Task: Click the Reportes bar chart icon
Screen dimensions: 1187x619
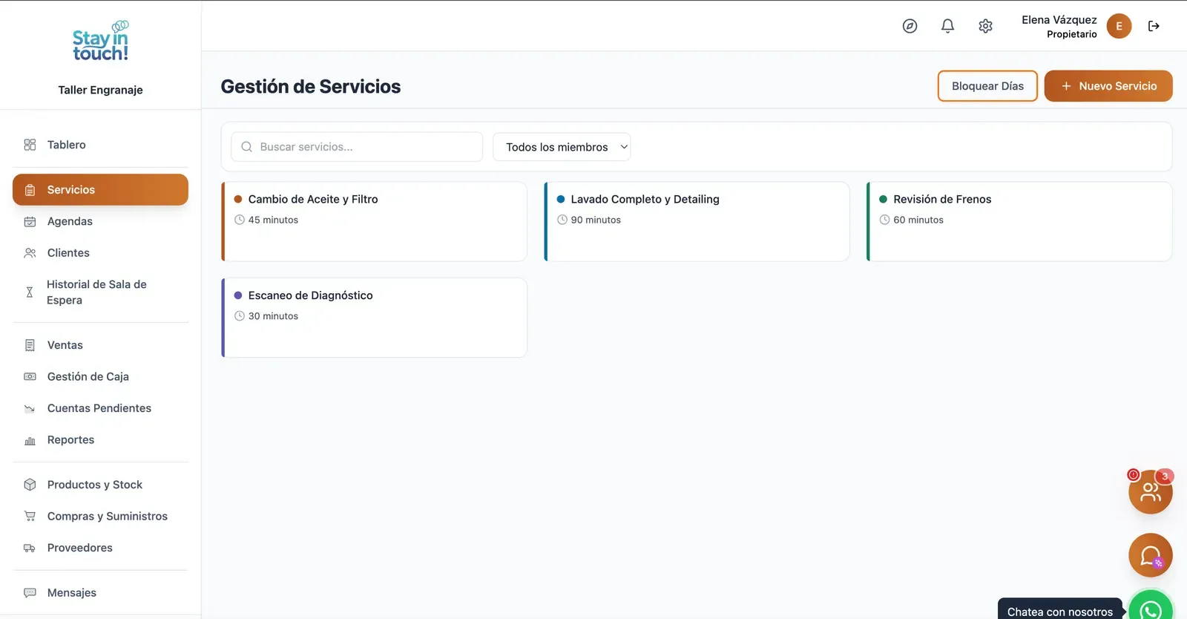Action: [30, 440]
